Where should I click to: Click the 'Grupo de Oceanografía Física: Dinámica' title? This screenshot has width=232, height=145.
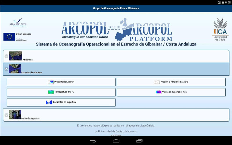[x=116, y=8]
